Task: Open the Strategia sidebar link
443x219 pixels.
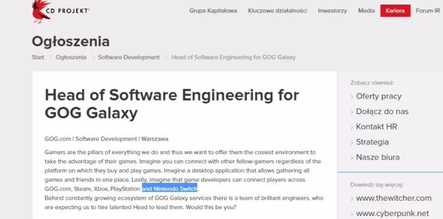Action: [x=372, y=142]
